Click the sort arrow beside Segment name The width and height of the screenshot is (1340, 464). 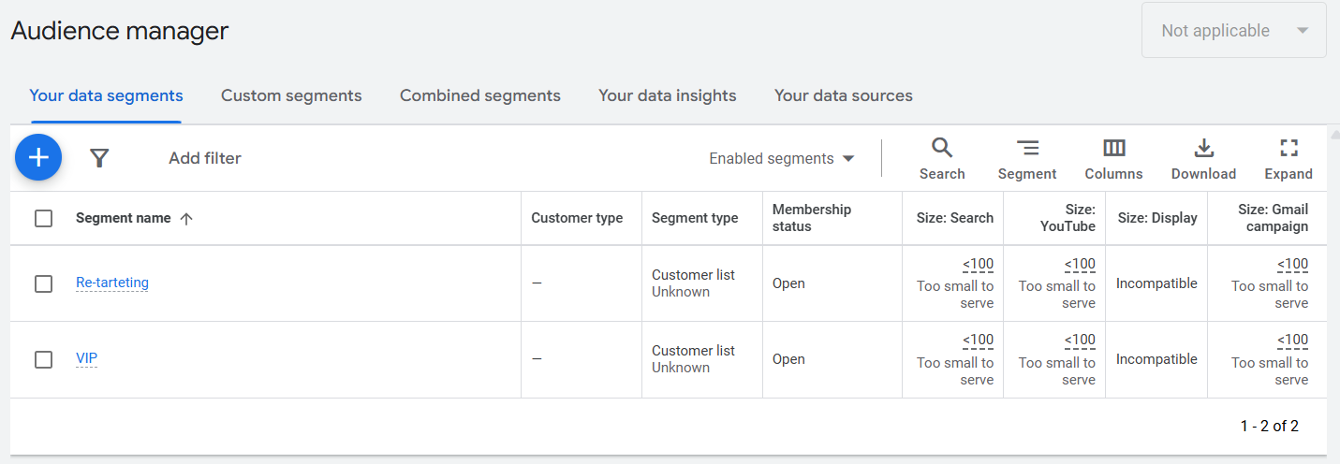click(x=186, y=218)
